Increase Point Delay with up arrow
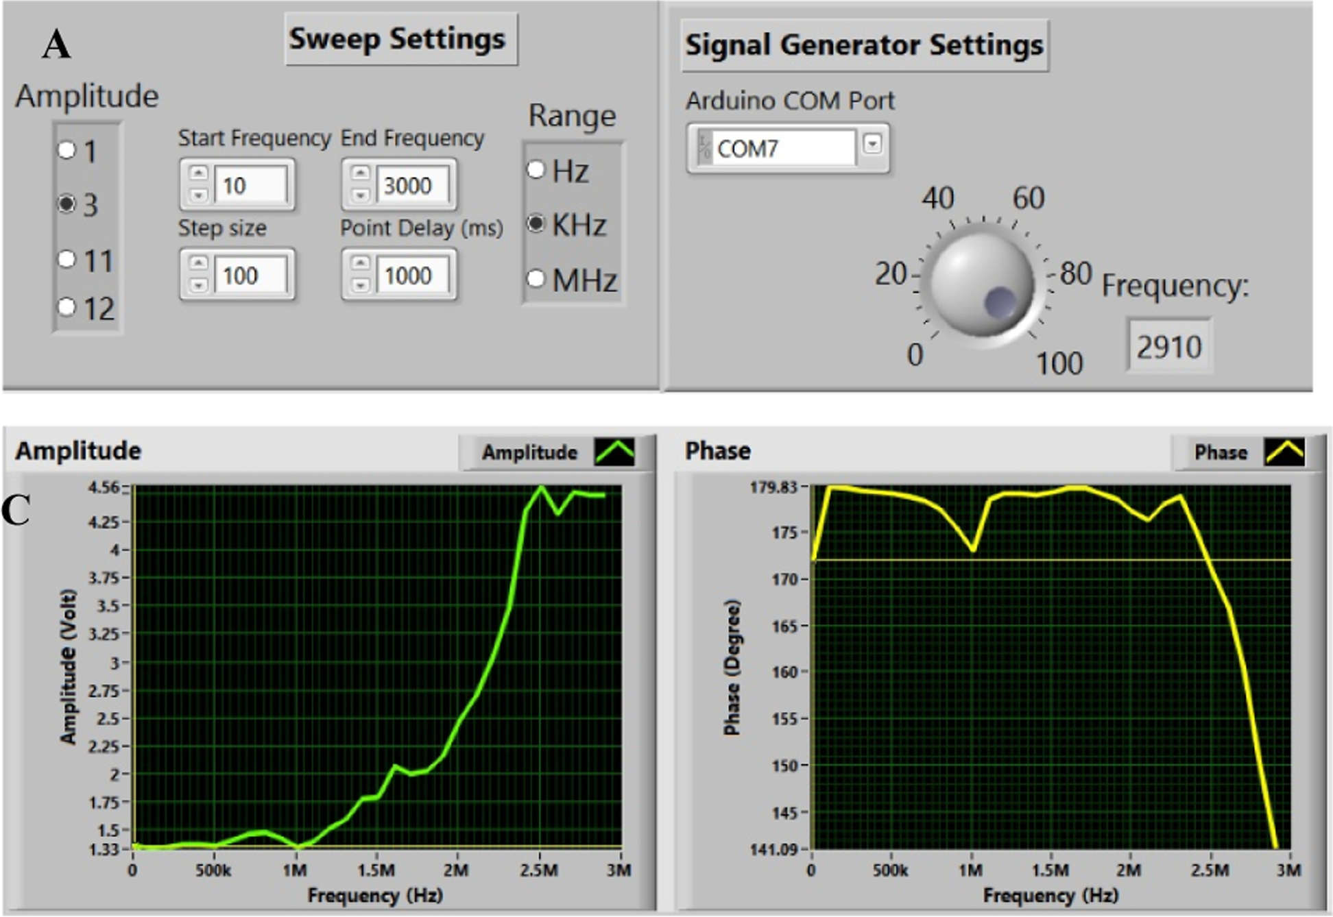Viewport: 1333px width, 917px height. click(x=361, y=262)
